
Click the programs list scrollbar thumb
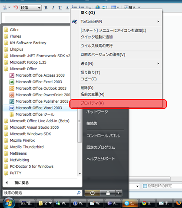point(79,121)
